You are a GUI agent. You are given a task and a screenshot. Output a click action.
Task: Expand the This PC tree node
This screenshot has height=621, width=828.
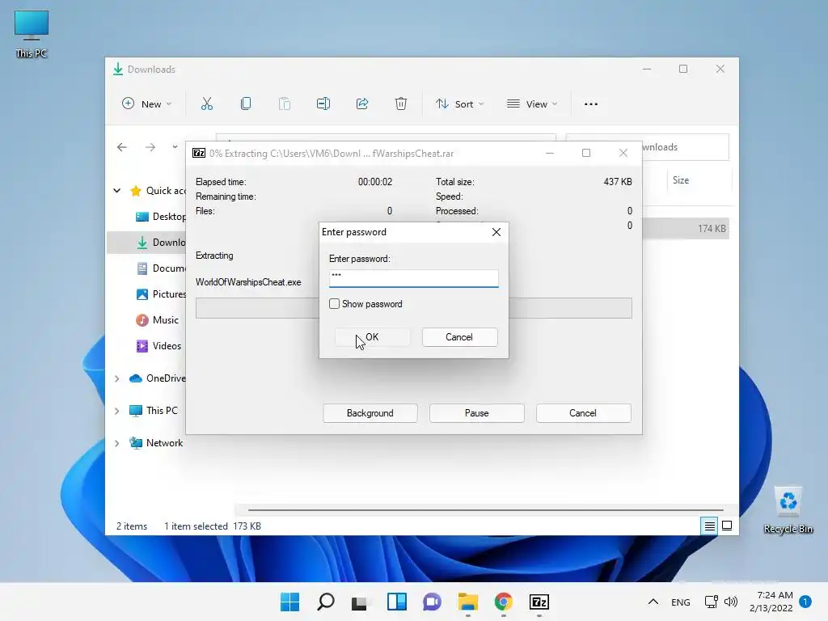tap(116, 411)
